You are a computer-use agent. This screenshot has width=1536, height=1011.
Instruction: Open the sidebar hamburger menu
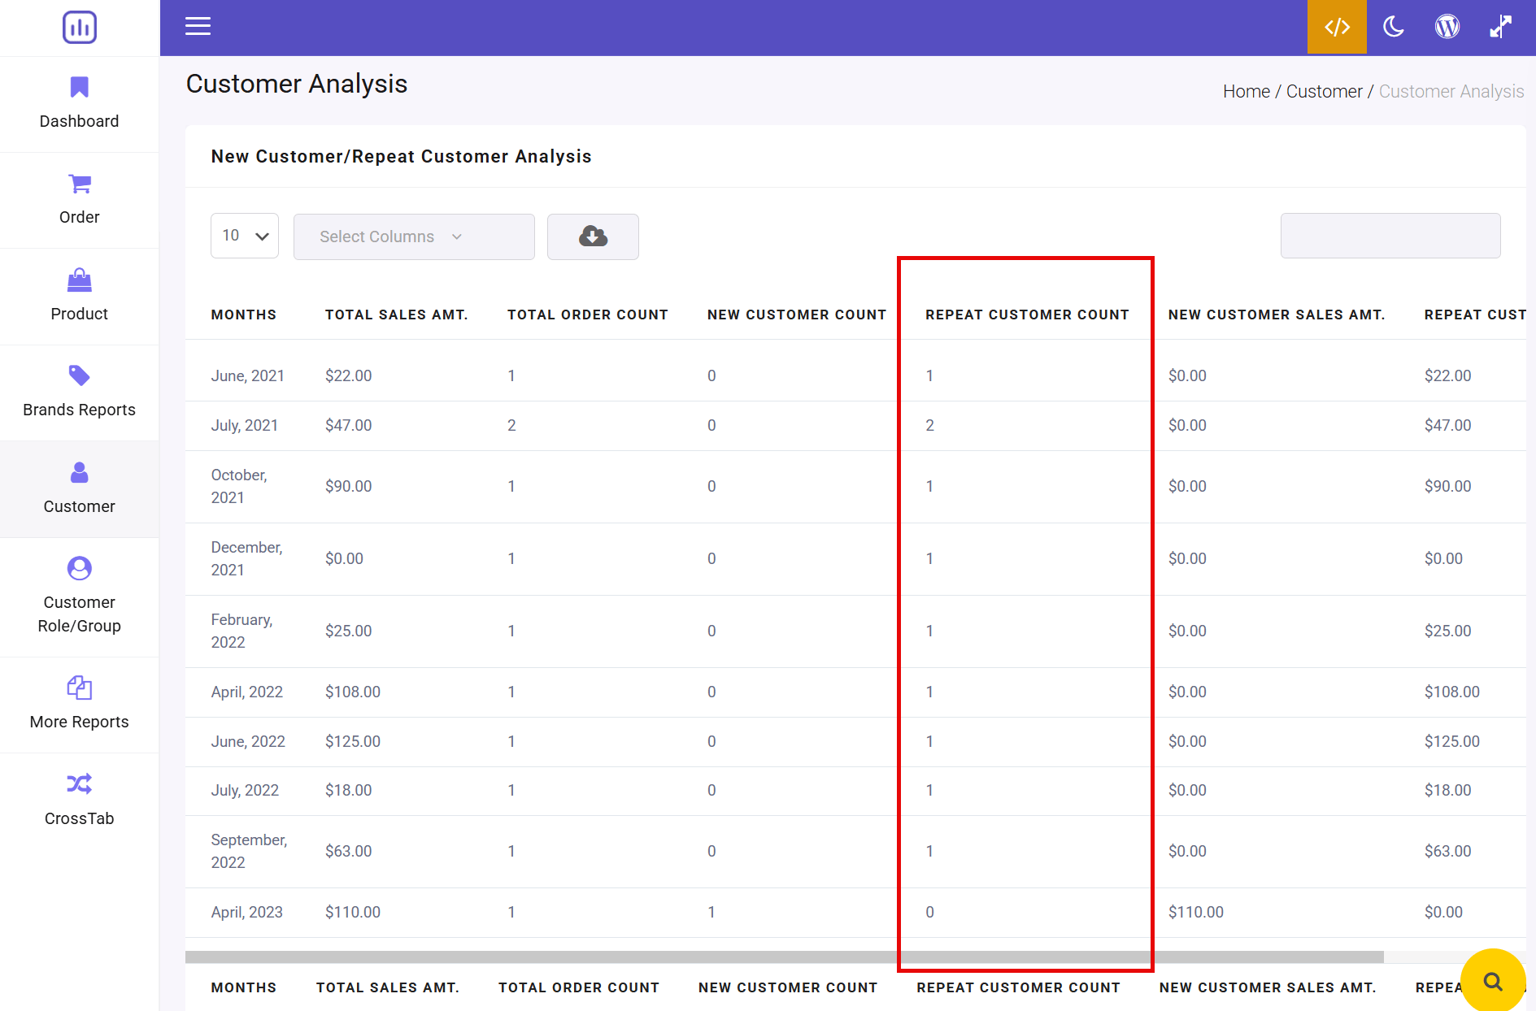click(198, 26)
